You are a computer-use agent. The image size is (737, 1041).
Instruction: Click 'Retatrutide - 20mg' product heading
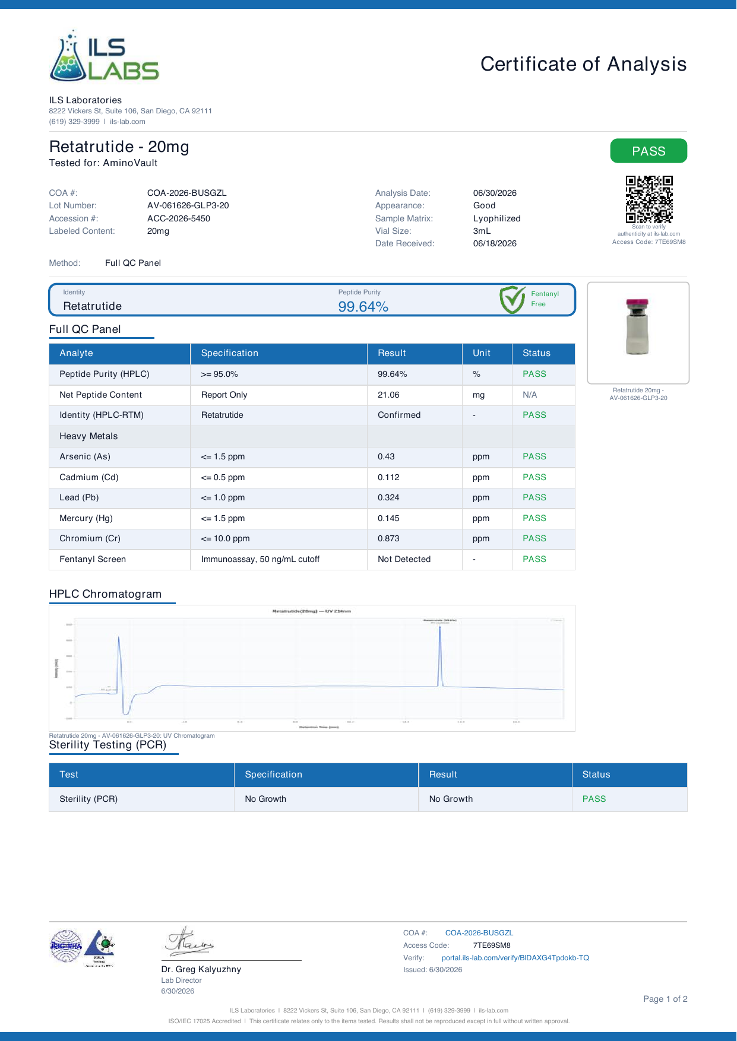119,147
